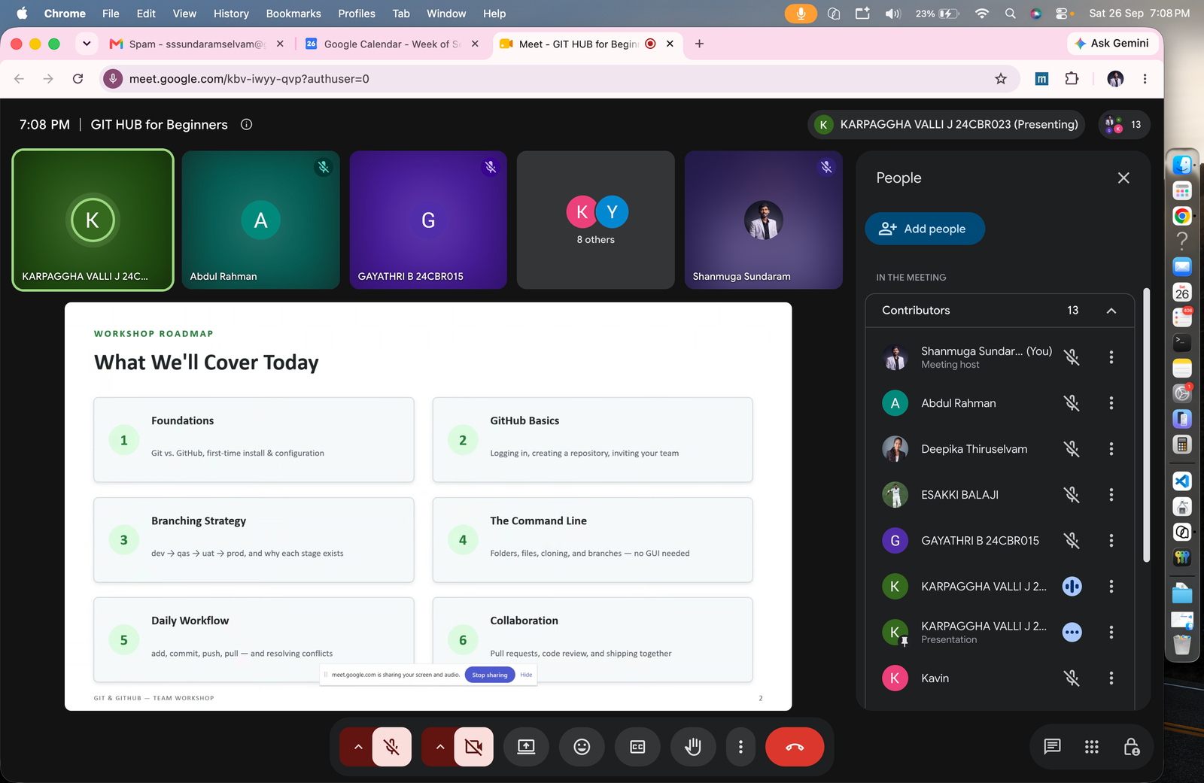The width and height of the screenshot is (1204, 783).
Task: Open more actions for Kavin
Action: (x=1111, y=678)
